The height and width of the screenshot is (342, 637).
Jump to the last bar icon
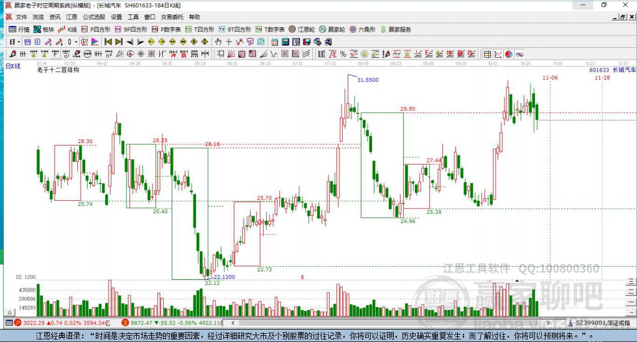[x=119, y=42]
